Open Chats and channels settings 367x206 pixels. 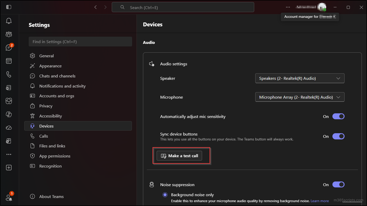coord(78,76)
